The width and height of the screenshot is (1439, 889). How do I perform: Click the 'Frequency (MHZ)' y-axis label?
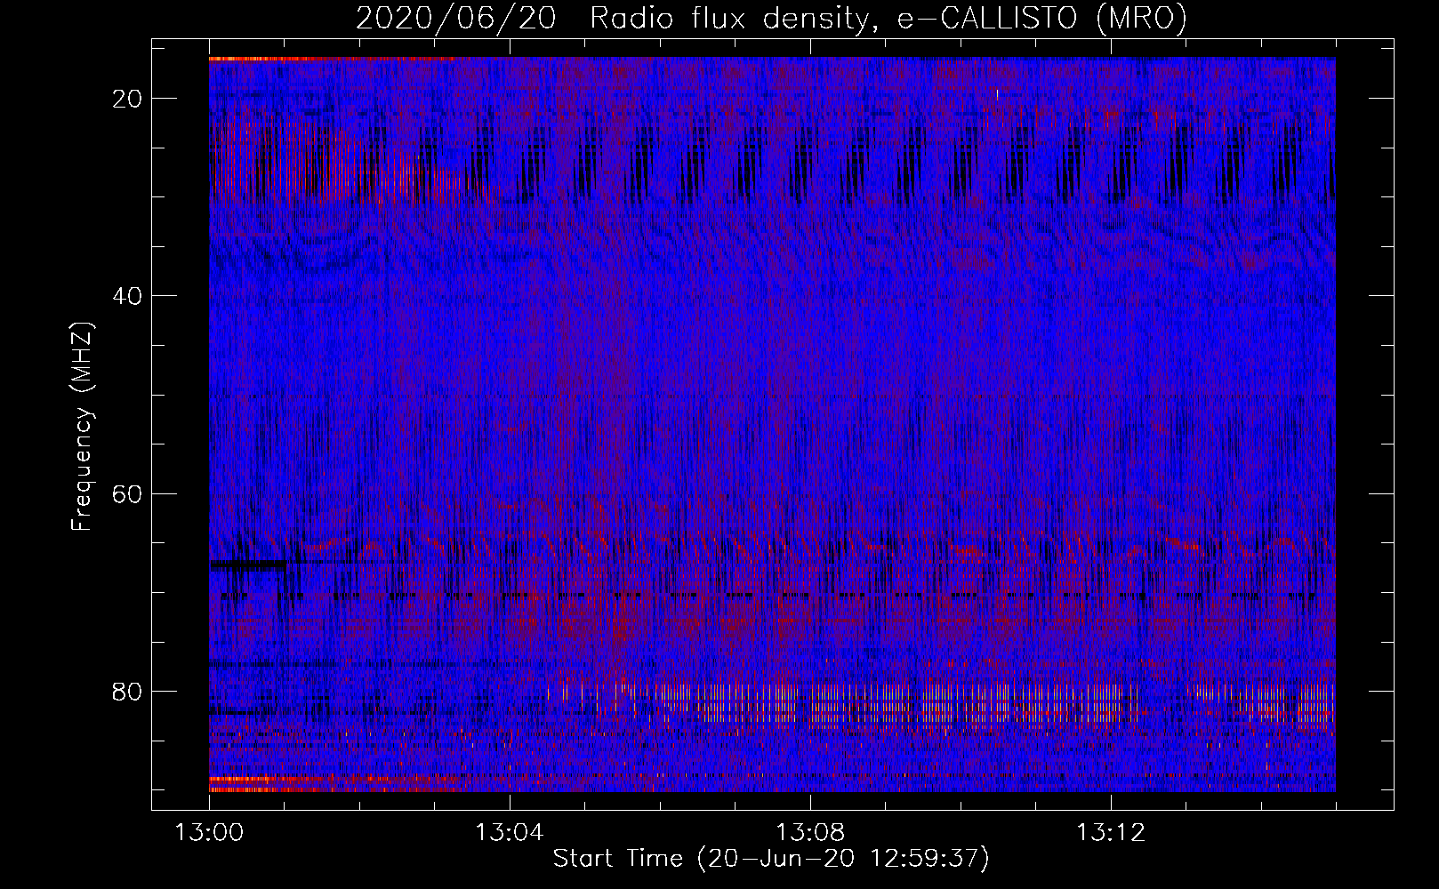tap(82, 426)
